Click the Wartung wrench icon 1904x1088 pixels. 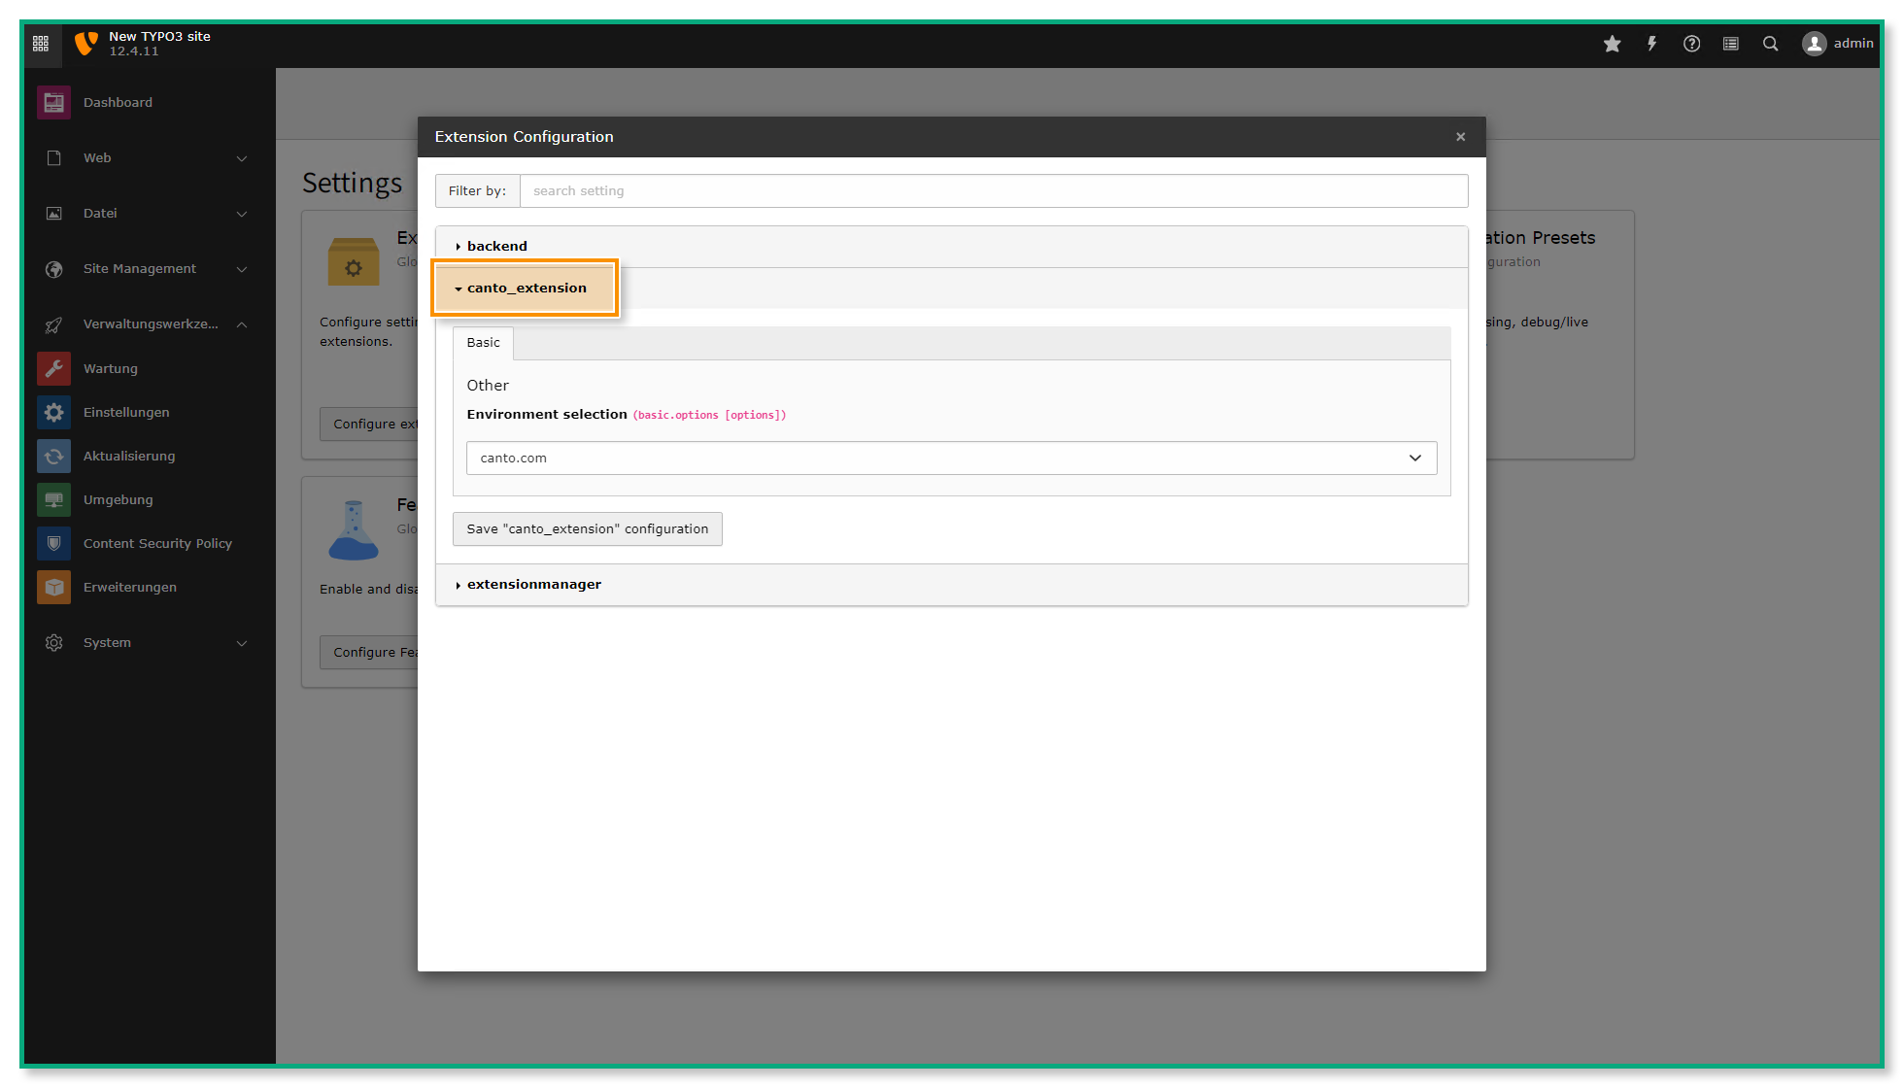pyautogui.click(x=53, y=368)
